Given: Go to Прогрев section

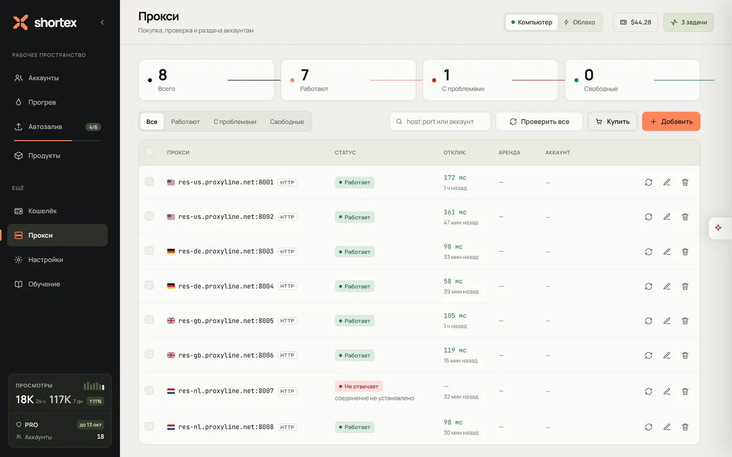Looking at the screenshot, I should coord(58,102).
